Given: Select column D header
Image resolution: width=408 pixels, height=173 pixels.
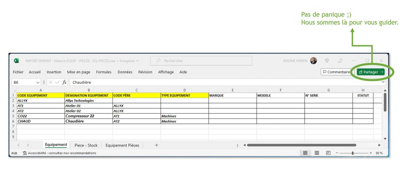Looking at the screenshot, I should (184, 90).
